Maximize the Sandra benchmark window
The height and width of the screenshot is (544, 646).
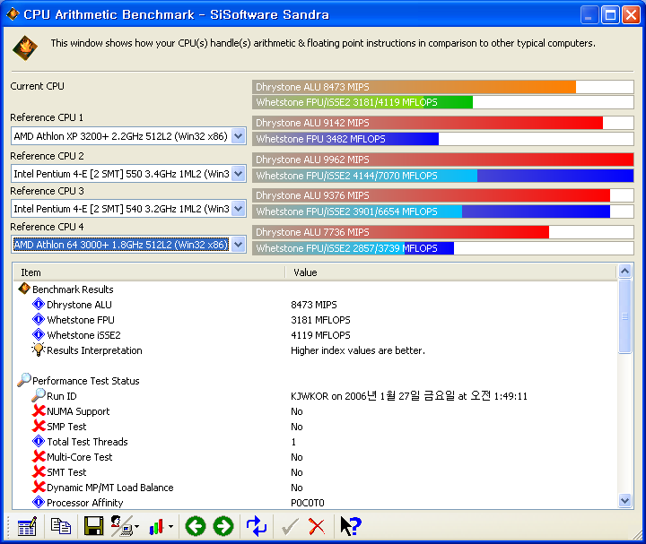tap(611, 15)
